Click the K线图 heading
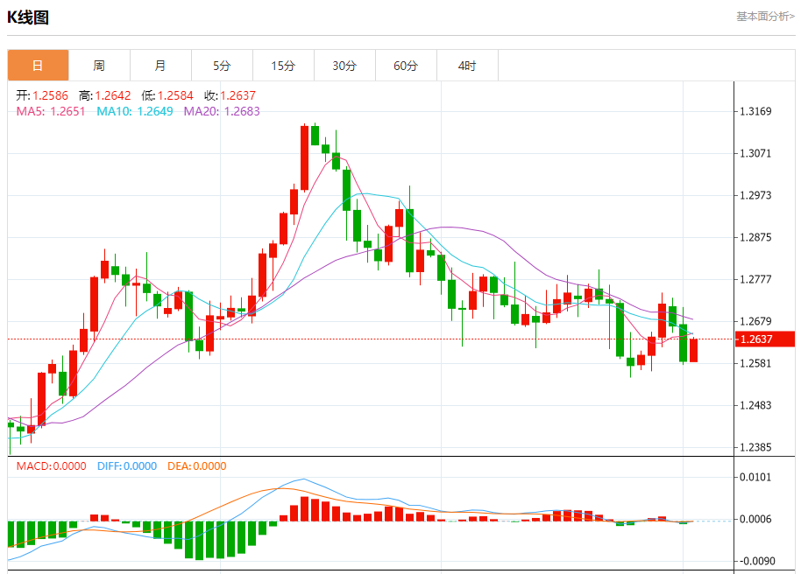 pos(28,17)
